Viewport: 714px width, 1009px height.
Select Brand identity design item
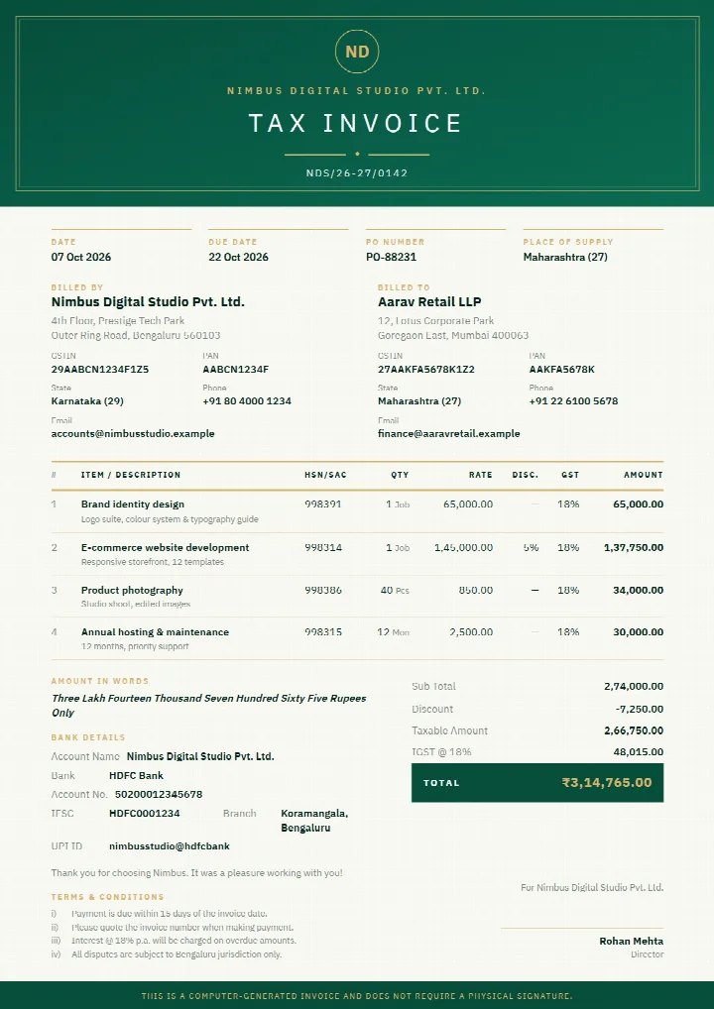[x=133, y=504]
